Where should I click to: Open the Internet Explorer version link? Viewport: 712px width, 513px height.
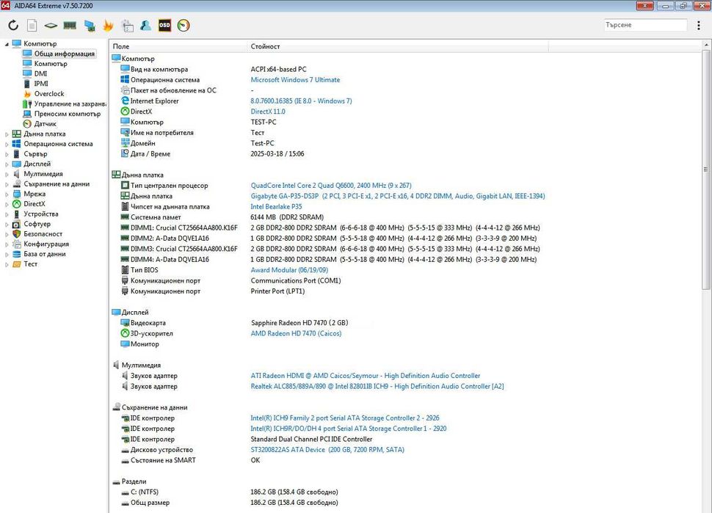(x=301, y=101)
